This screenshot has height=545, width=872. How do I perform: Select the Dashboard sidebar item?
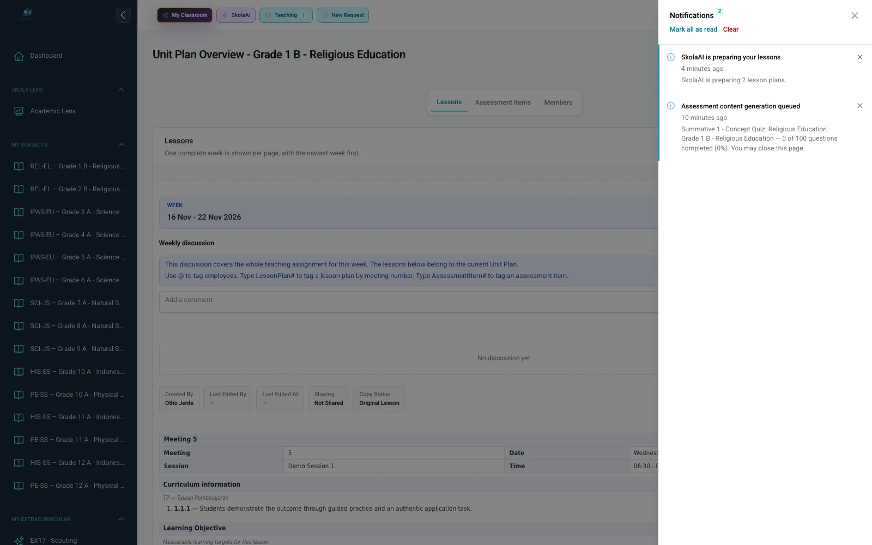[x=69, y=56]
